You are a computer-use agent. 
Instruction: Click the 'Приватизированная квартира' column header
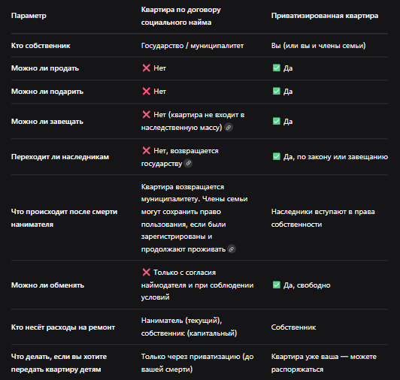[x=325, y=16]
